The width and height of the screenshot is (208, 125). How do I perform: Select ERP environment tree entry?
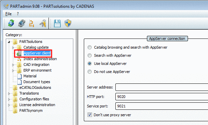tap(37, 70)
